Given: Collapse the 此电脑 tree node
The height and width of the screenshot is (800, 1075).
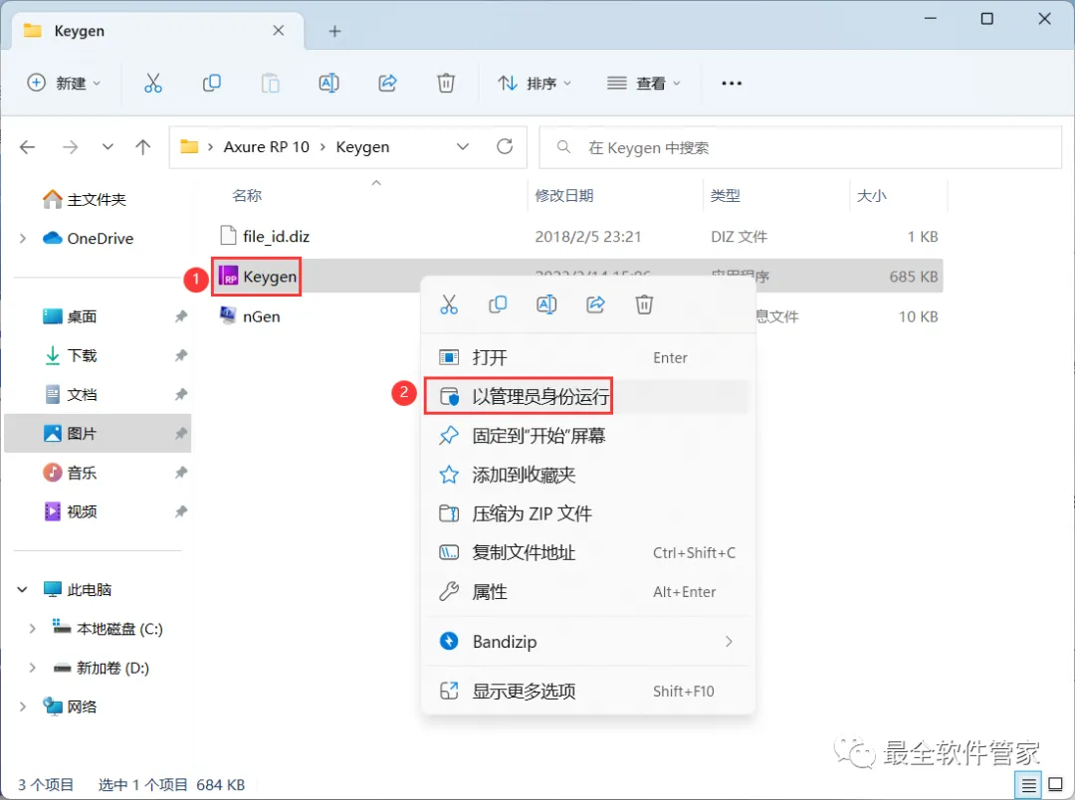Looking at the screenshot, I should [x=23, y=589].
